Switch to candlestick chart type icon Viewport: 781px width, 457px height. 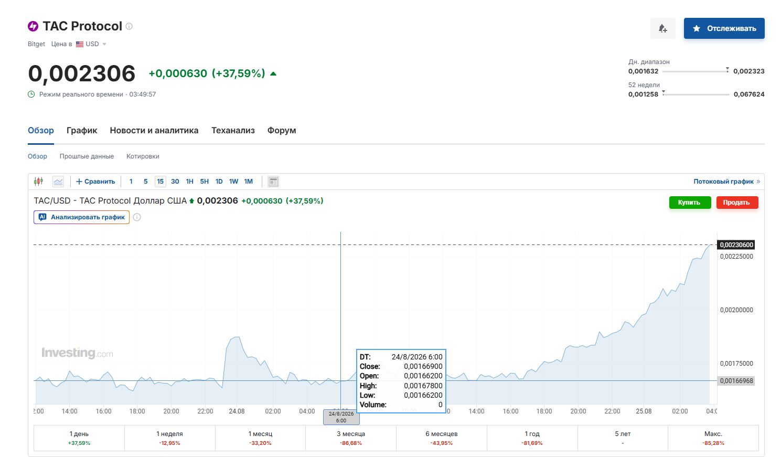click(39, 182)
